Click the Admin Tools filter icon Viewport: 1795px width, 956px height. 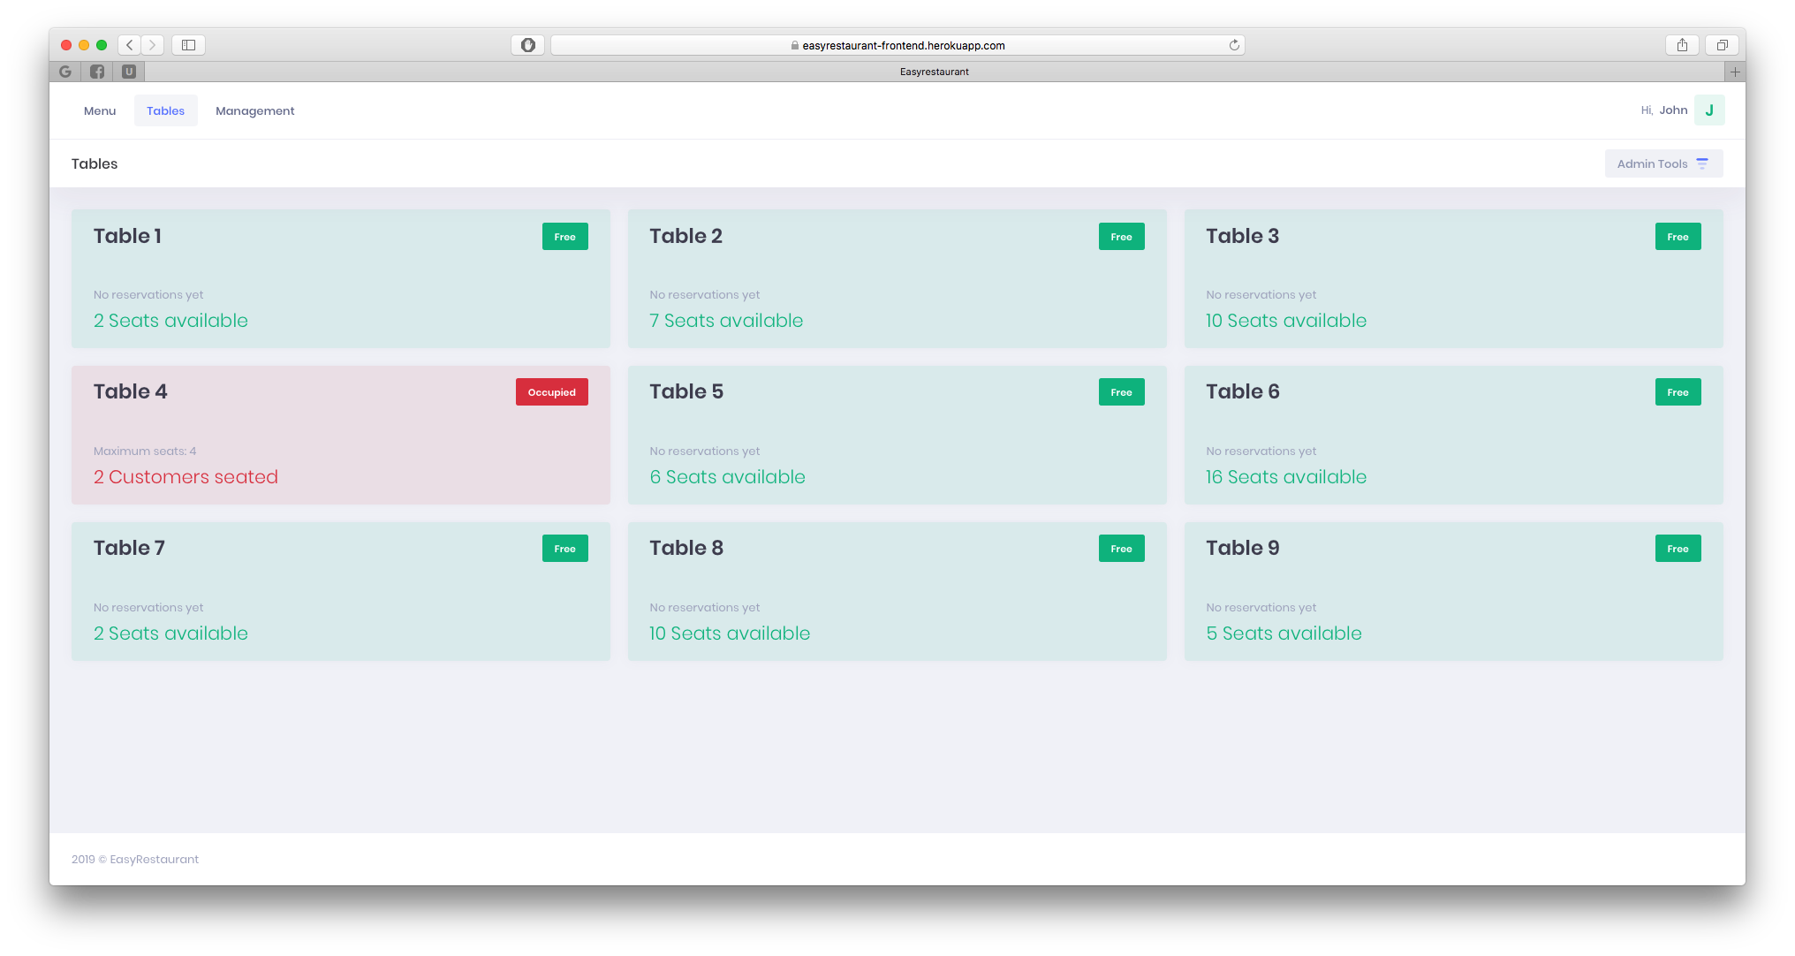click(1702, 163)
